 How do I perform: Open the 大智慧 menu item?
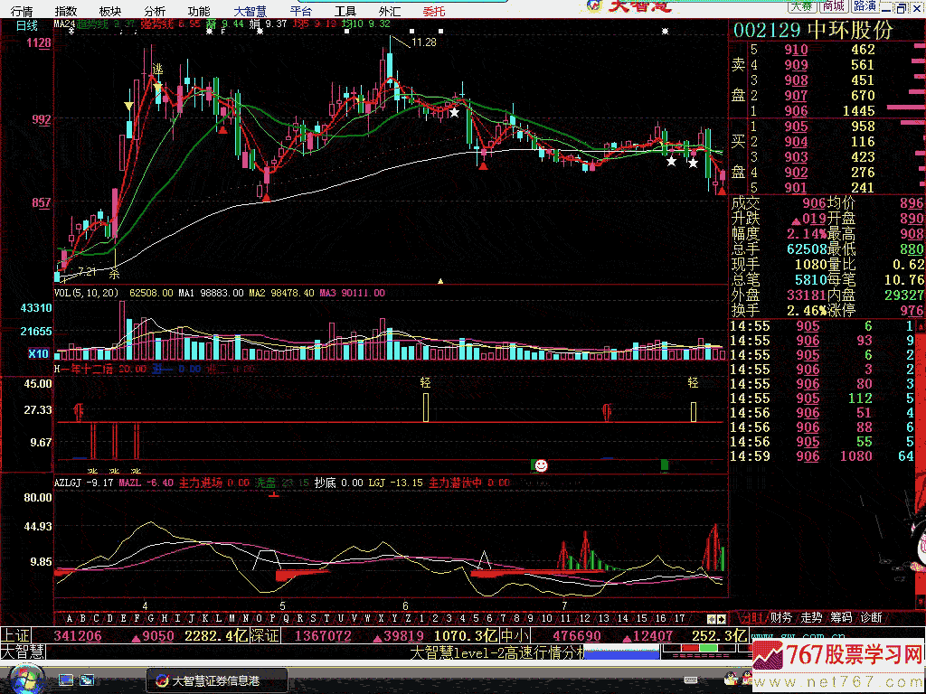(x=250, y=11)
